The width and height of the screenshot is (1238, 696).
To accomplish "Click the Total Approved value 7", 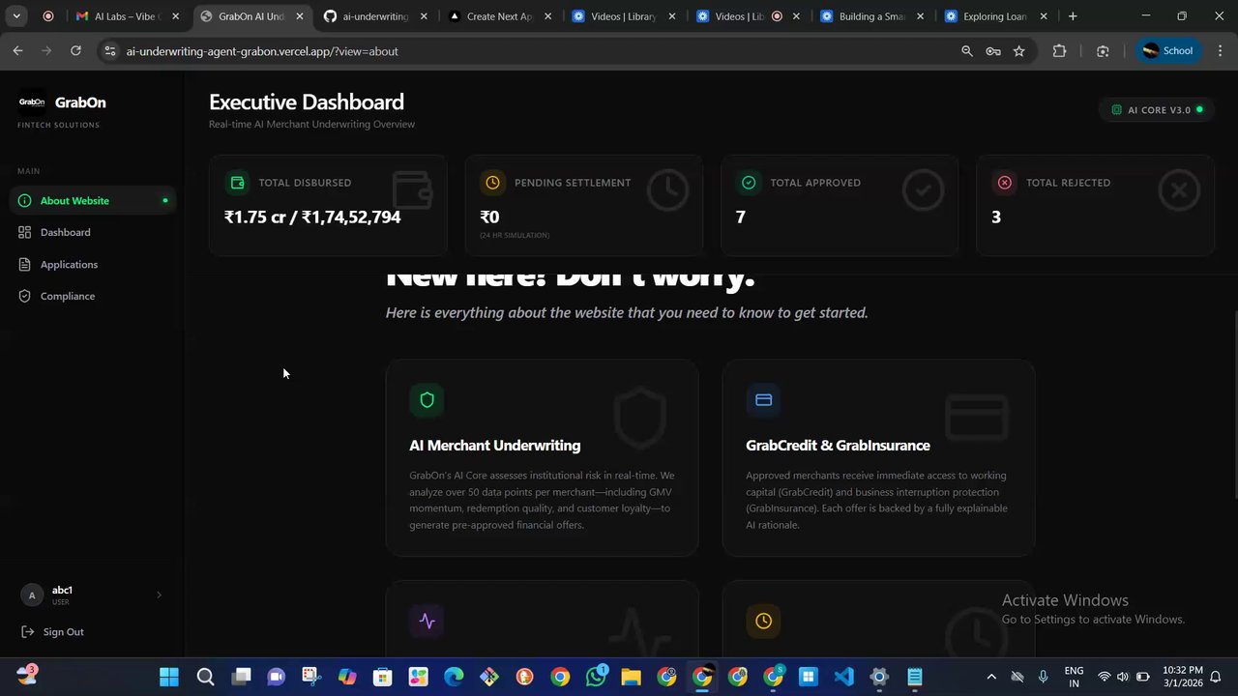I will [741, 217].
